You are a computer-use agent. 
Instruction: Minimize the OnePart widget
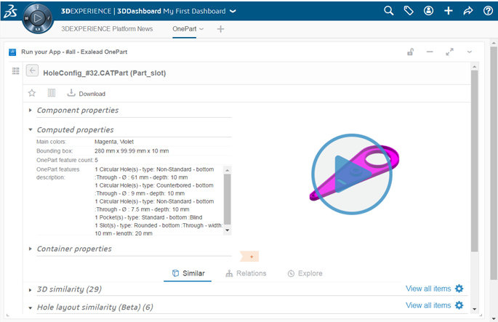pyautogui.click(x=430, y=52)
